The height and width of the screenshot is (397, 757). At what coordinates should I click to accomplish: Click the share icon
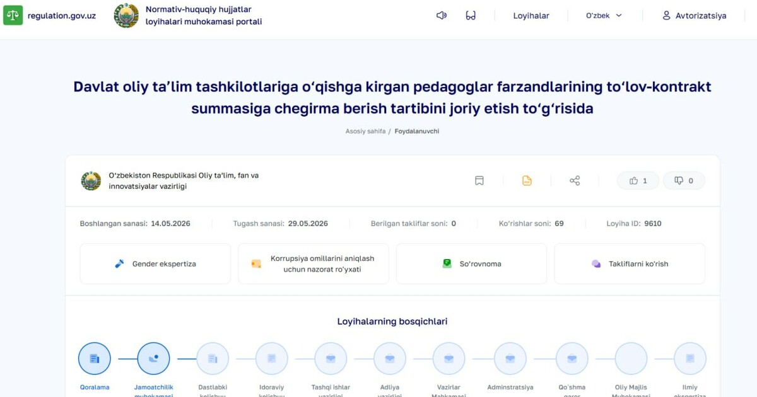[x=575, y=181]
